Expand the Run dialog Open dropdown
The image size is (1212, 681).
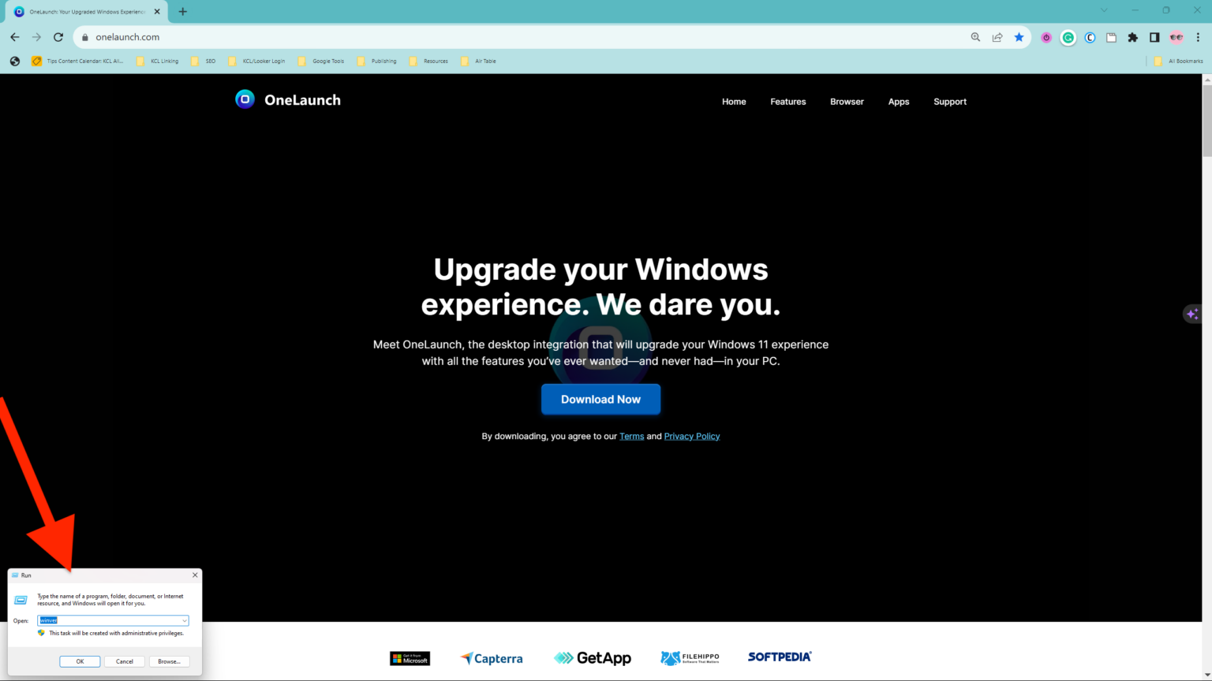185,620
